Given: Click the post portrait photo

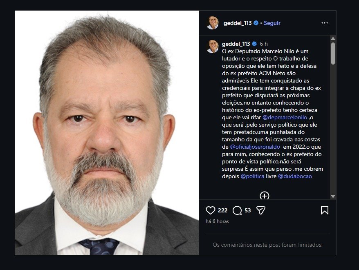Looking at the screenshot, I should tap(107, 133).
